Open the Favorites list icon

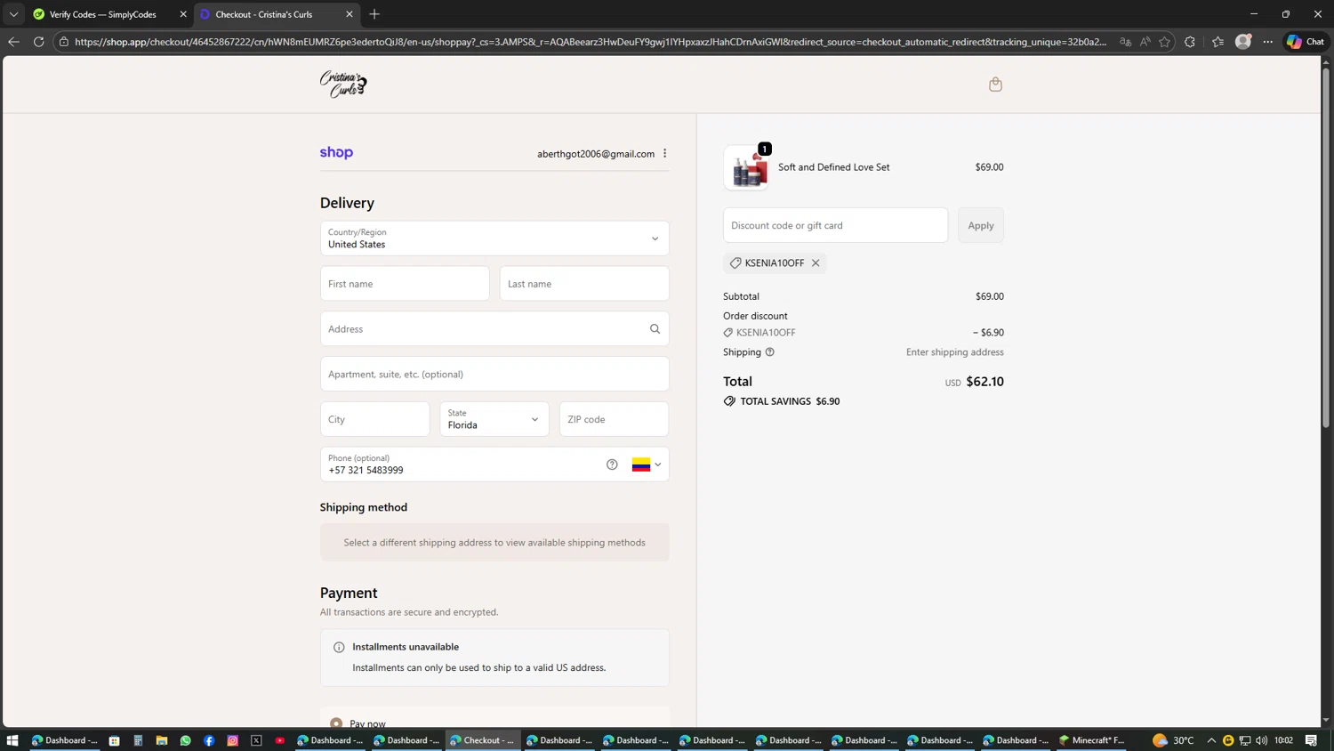point(1217,42)
